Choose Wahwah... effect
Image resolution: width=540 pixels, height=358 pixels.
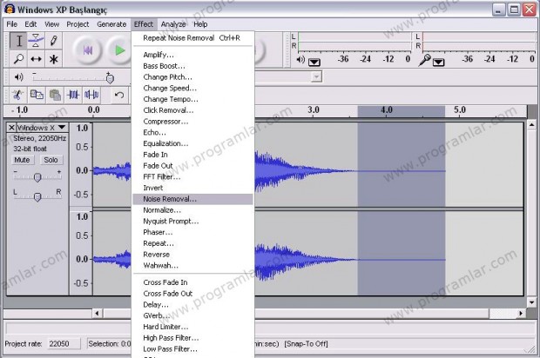click(192, 266)
